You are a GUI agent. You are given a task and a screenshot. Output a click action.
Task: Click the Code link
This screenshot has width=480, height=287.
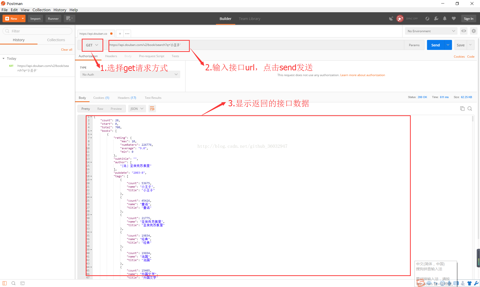[471, 57]
